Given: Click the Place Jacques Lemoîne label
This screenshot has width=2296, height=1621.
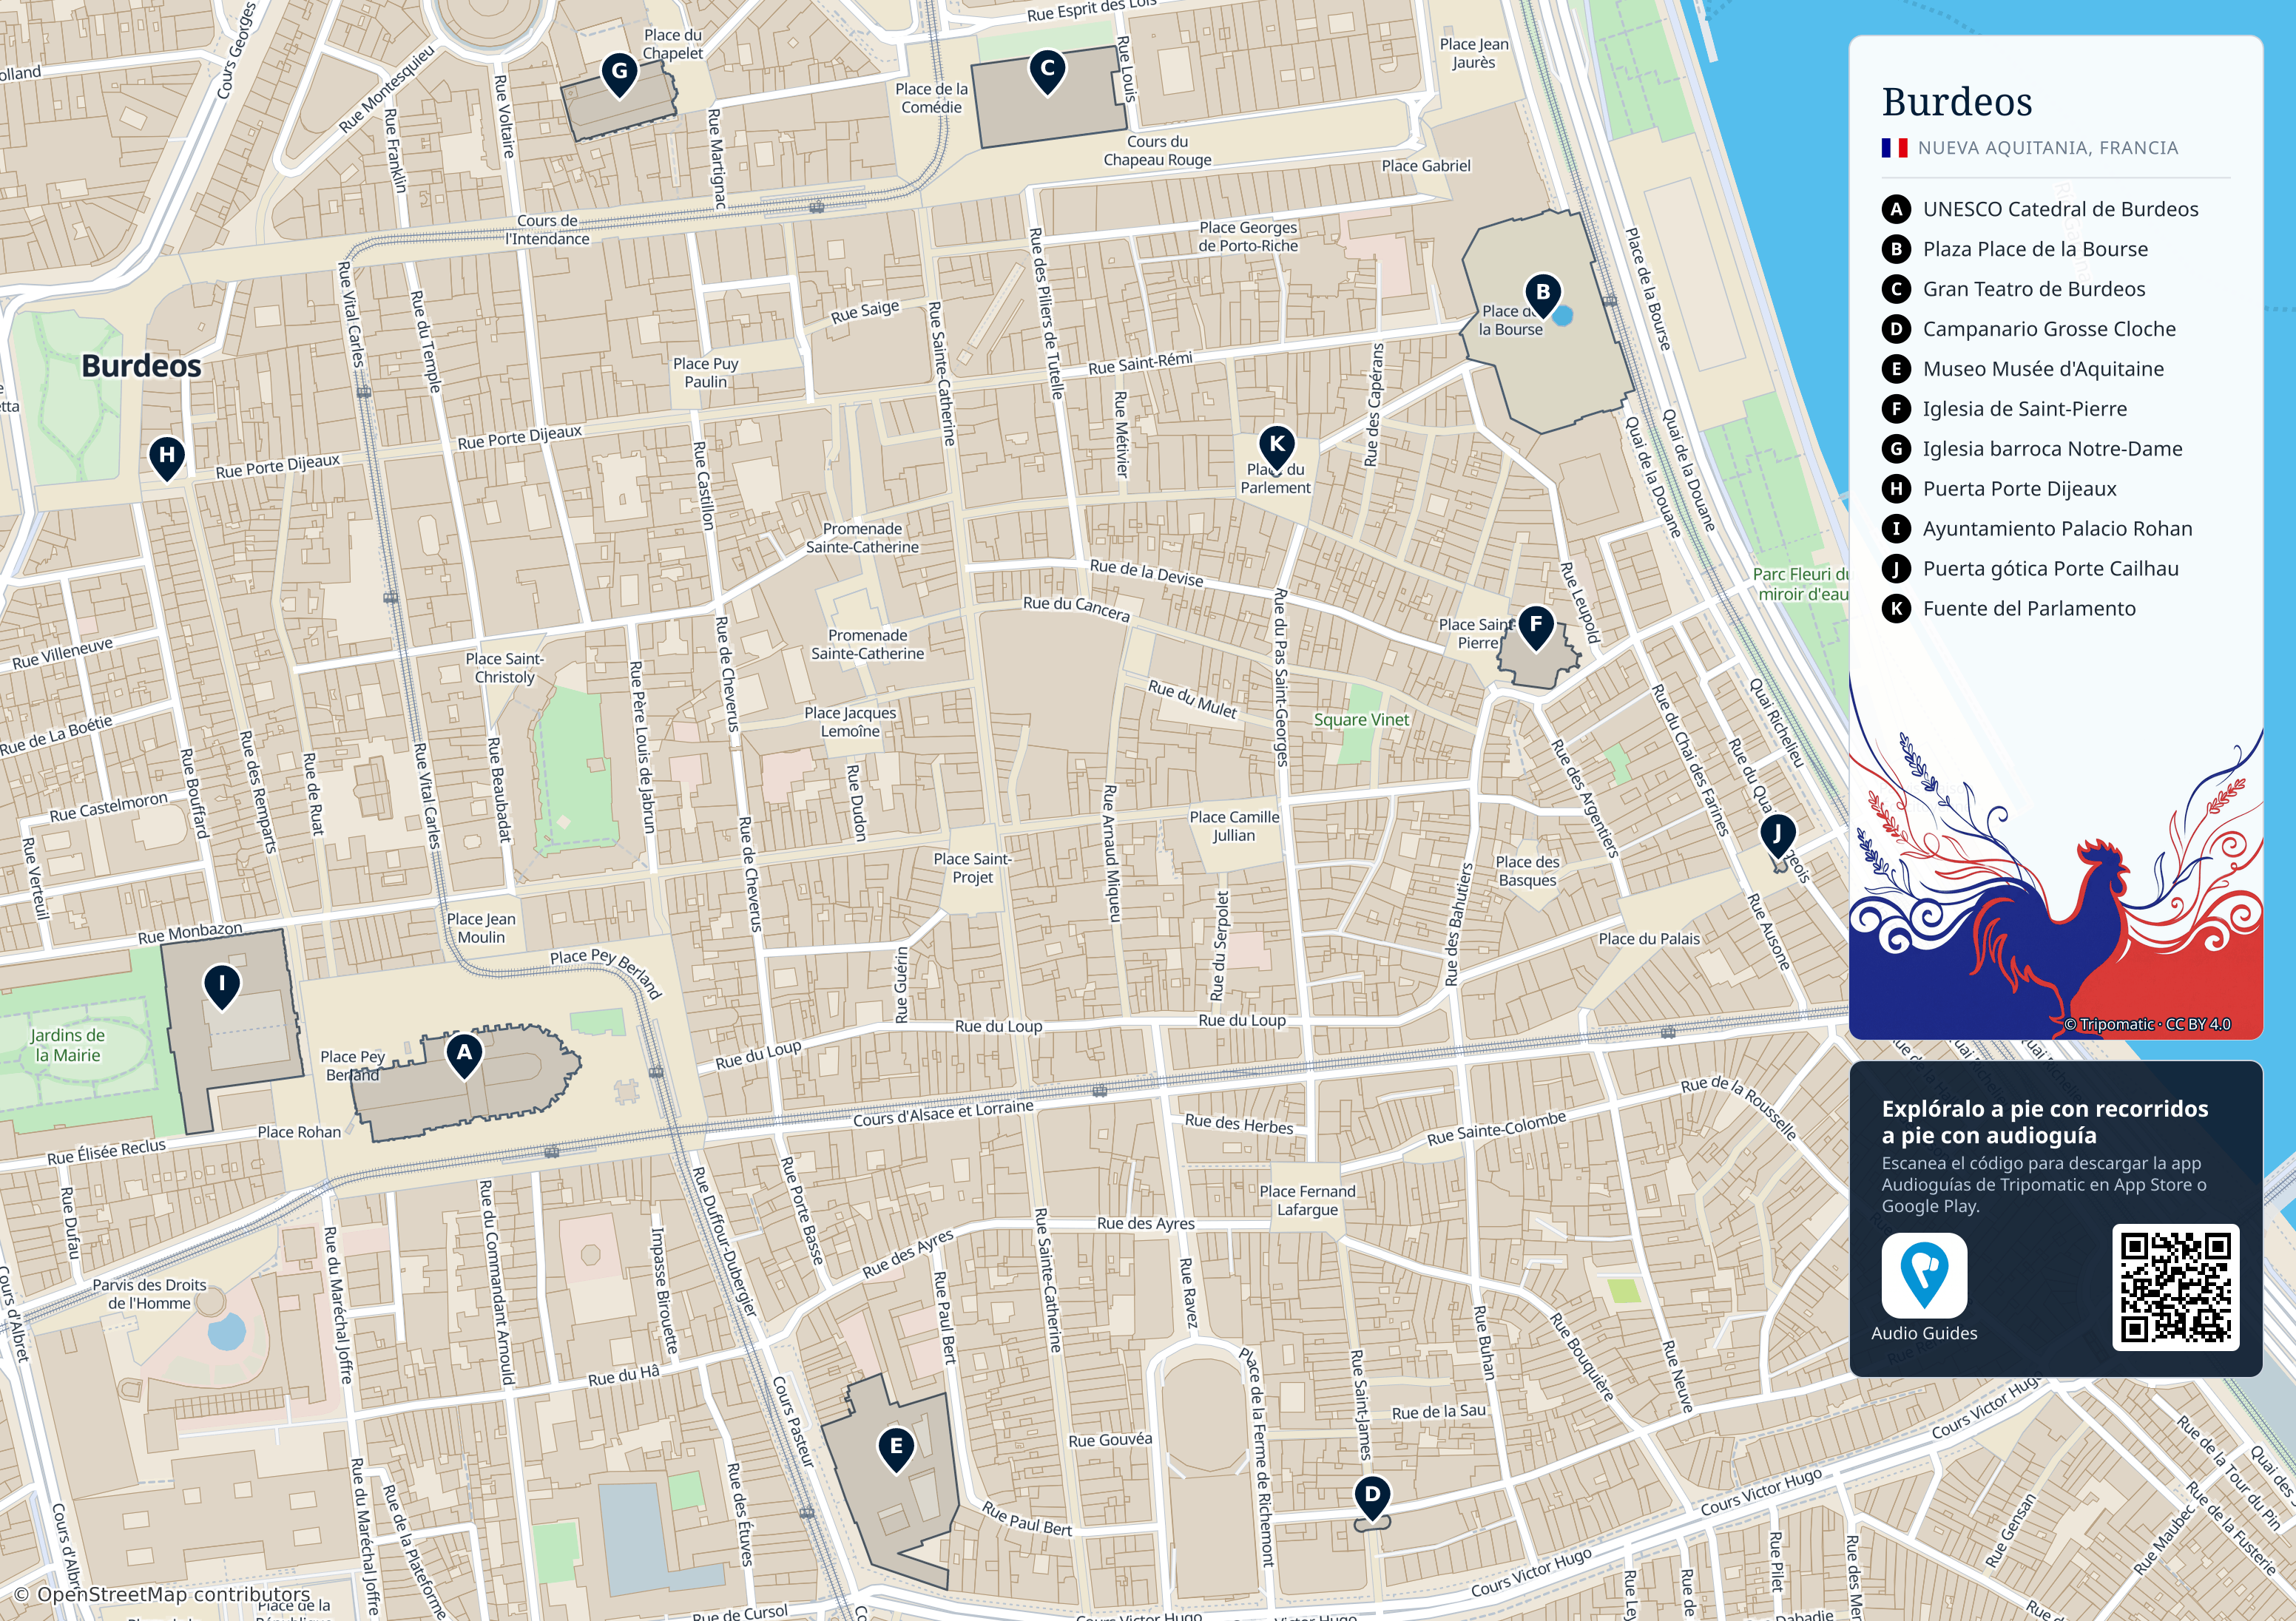Looking at the screenshot, I should 850,722.
